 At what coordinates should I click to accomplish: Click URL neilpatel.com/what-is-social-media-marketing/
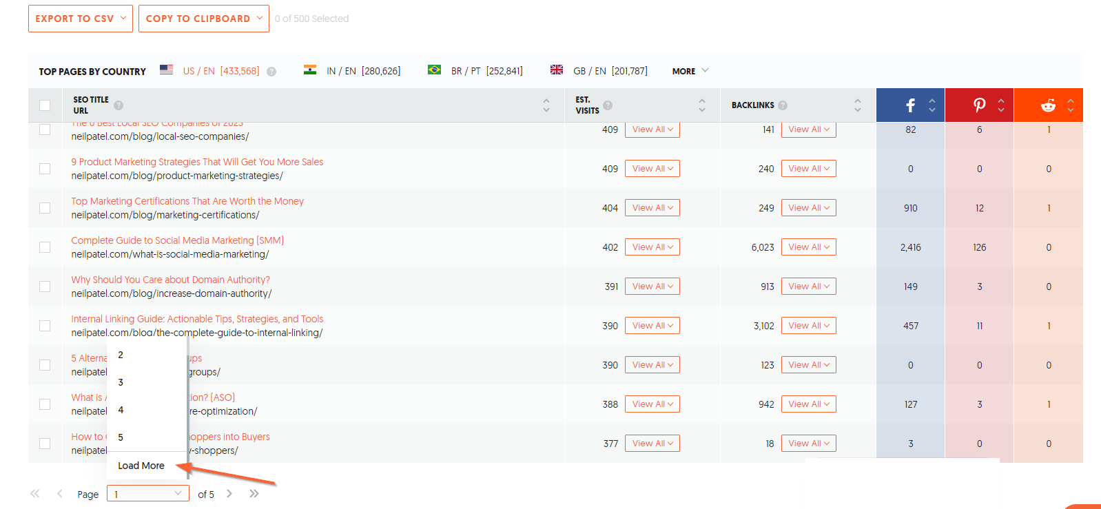click(x=170, y=254)
